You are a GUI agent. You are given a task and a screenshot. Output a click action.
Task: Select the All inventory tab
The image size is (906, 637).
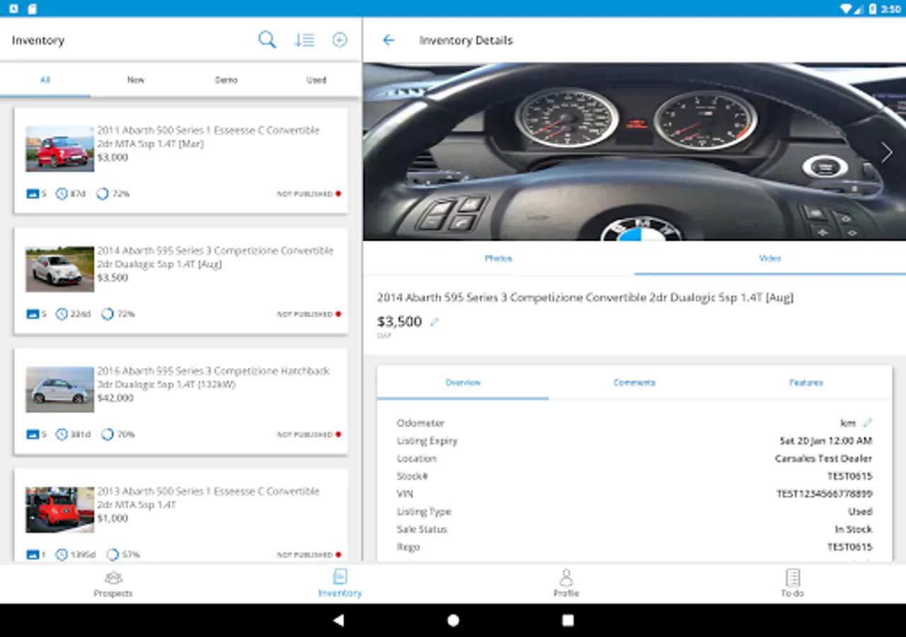(45, 80)
